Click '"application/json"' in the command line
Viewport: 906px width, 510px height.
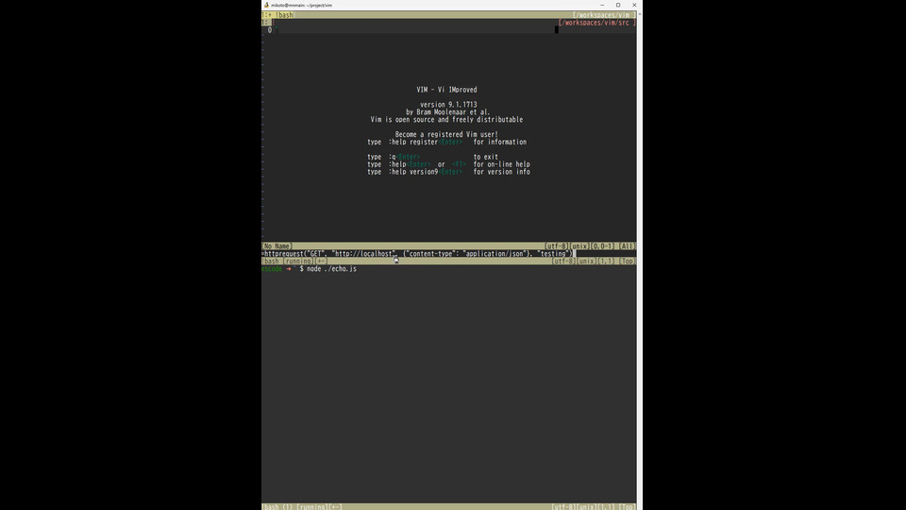click(494, 254)
